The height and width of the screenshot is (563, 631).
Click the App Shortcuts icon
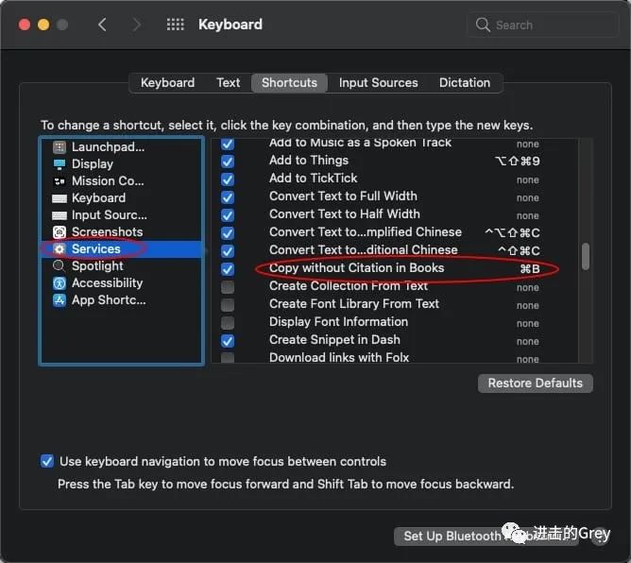pyautogui.click(x=60, y=300)
